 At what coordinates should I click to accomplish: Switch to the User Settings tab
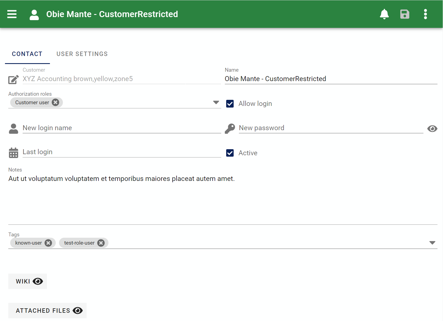coord(82,54)
